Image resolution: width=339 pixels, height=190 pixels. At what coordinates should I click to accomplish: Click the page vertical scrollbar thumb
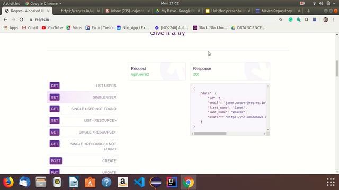coord(337,68)
